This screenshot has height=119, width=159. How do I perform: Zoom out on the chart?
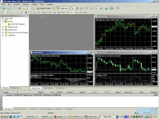(91, 8)
